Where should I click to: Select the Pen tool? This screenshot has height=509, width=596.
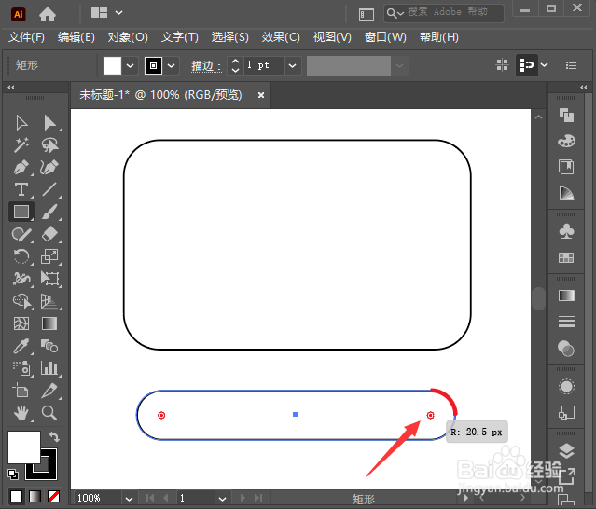pyautogui.click(x=21, y=167)
